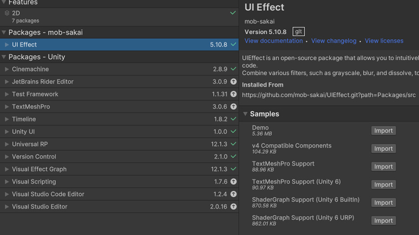Import the TextMeshPro Support (Unity 6) sample
The width and height of the screenshot is (419, 235).
384,185
